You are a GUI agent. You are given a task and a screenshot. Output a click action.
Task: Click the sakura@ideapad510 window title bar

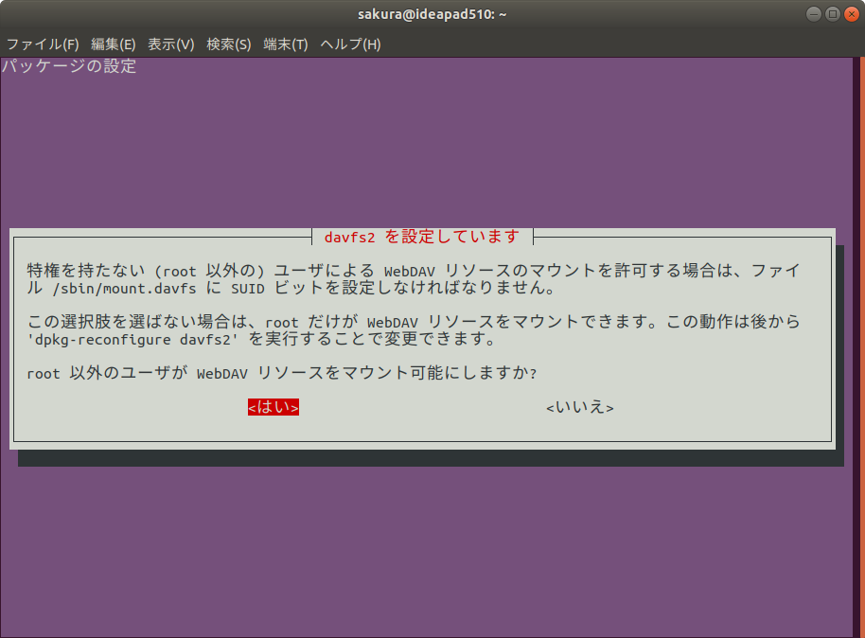(x=432, y=14)
